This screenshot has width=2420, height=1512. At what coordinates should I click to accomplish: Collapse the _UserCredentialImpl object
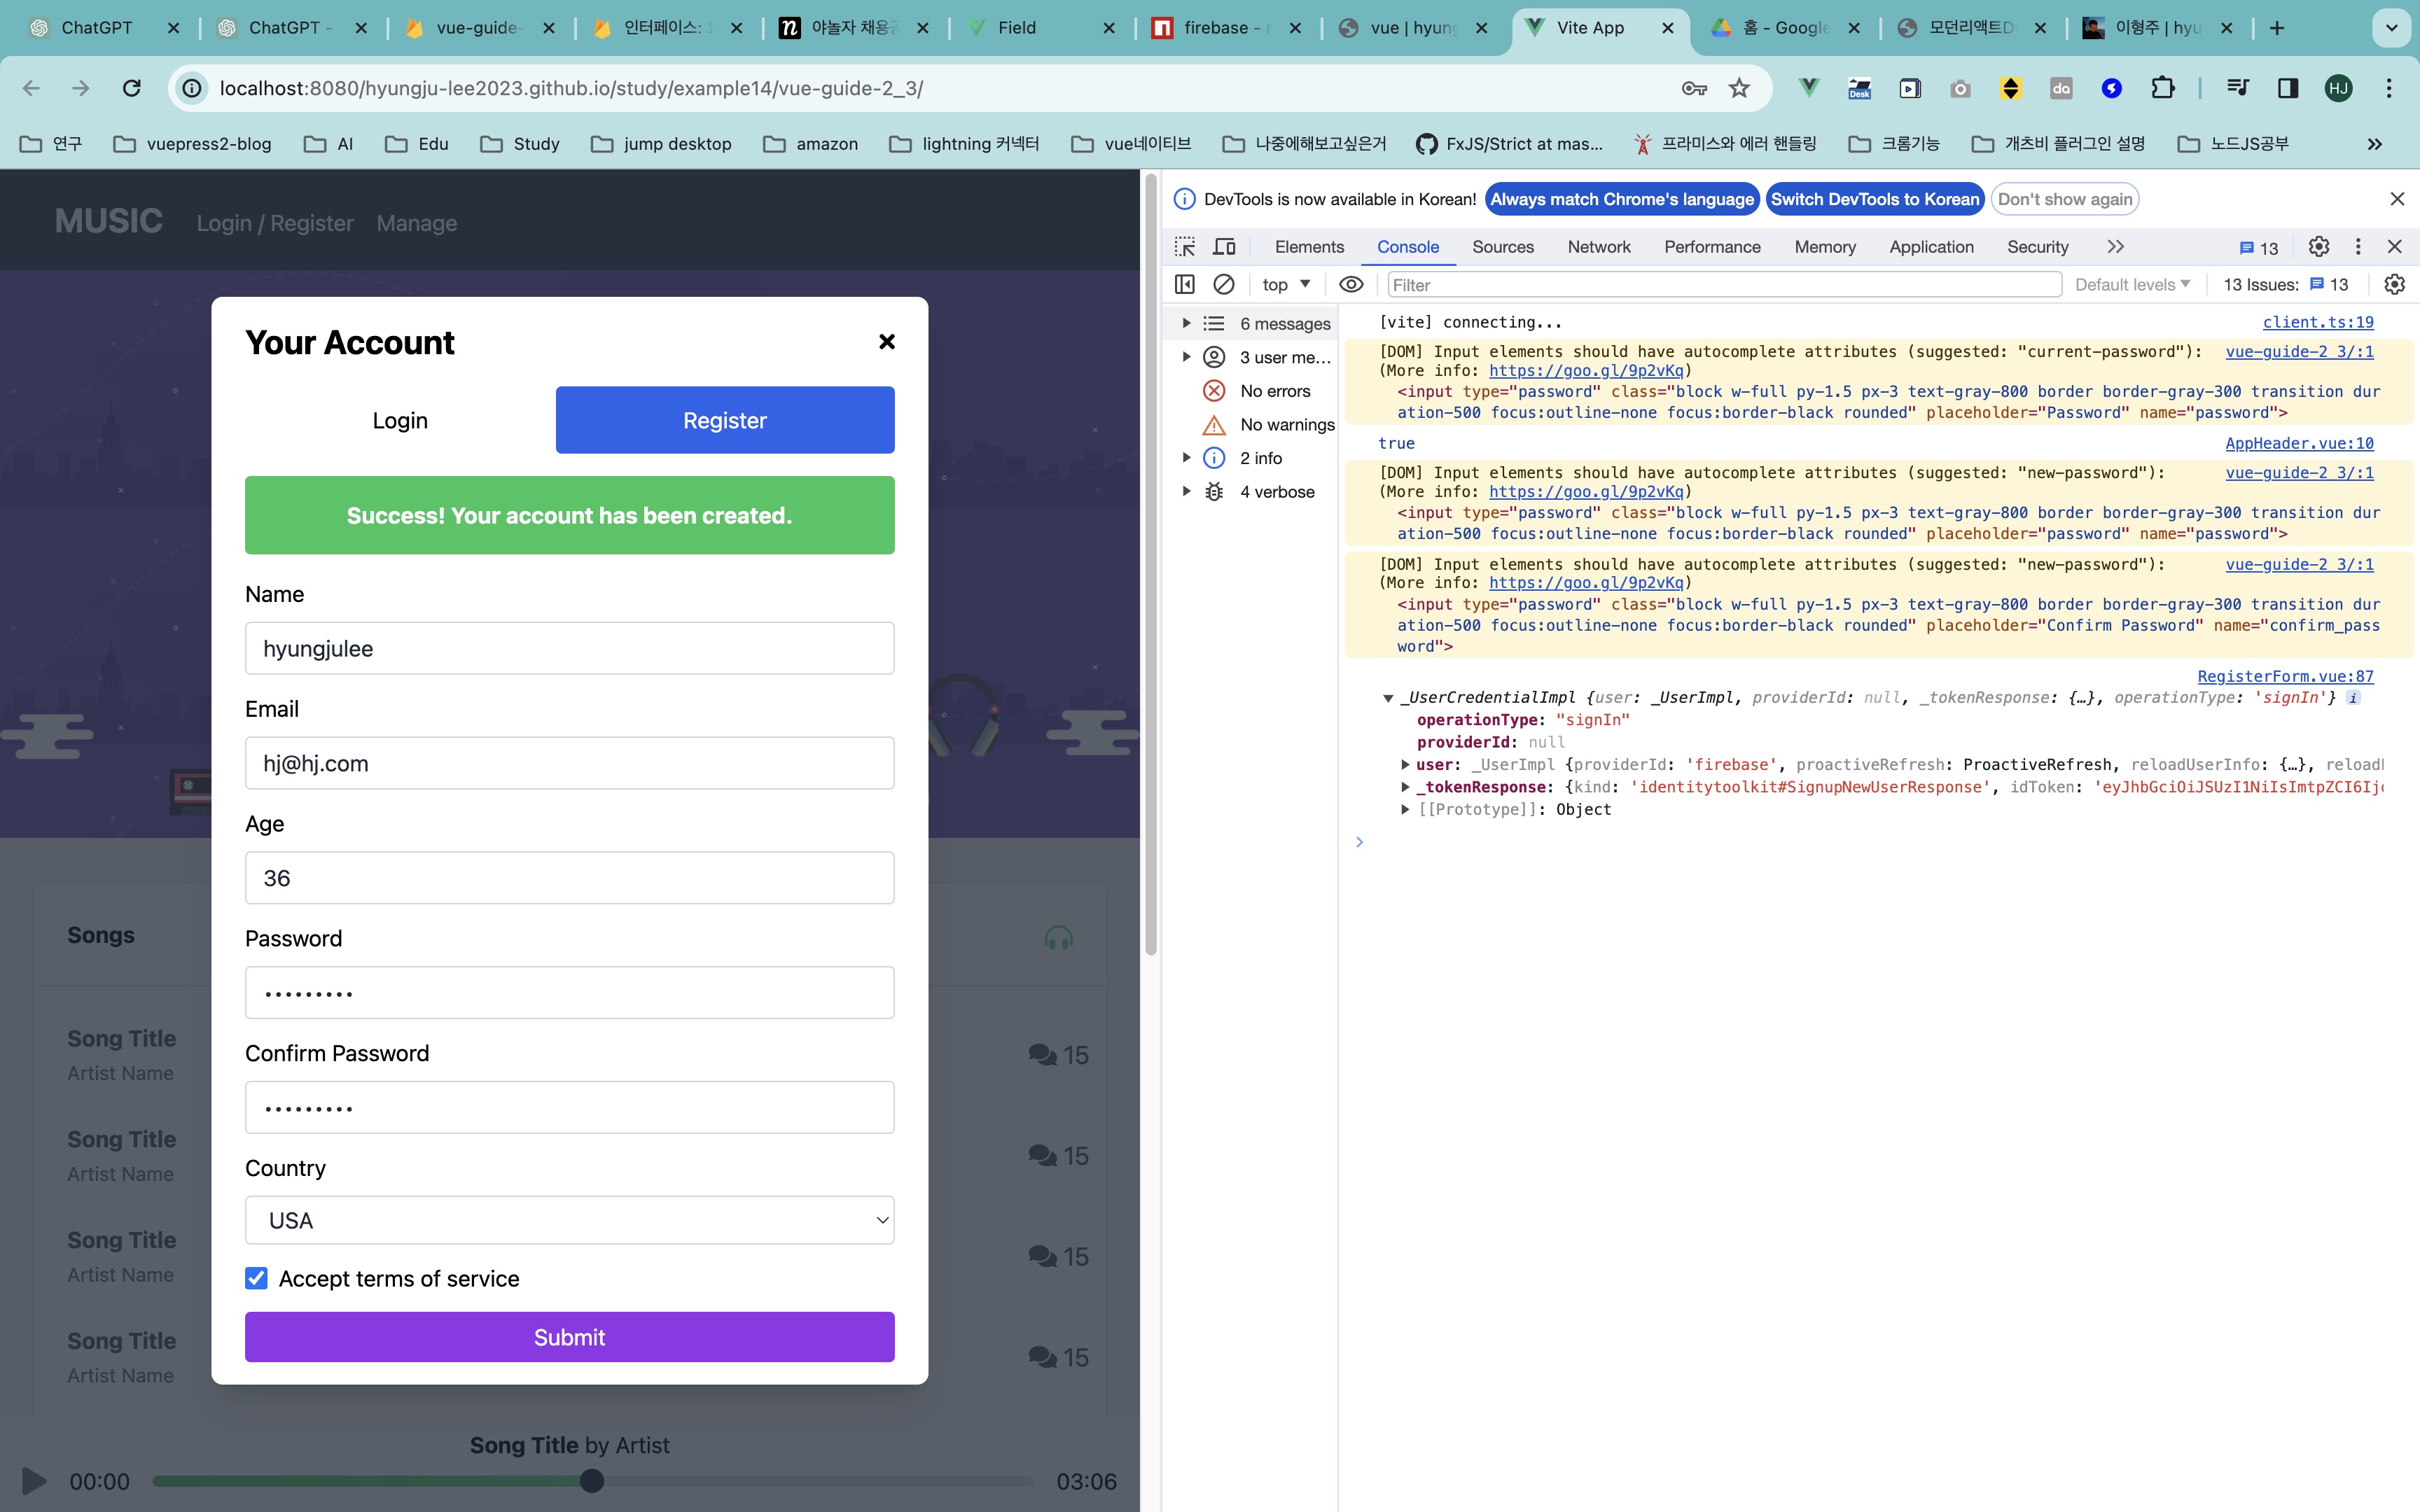(1388, 698)
